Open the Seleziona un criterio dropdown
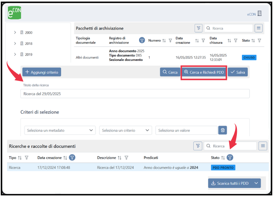This screenshot has width=273, height=197. 126,130
